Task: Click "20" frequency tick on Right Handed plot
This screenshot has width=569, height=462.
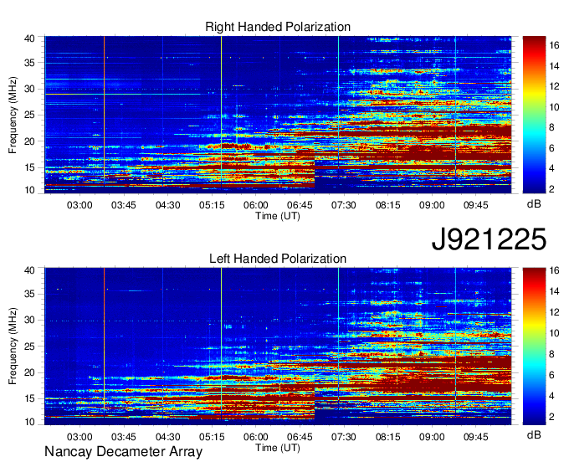Action: [x=29, y=141]
